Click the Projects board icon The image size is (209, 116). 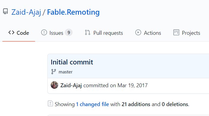click(176, 32)
